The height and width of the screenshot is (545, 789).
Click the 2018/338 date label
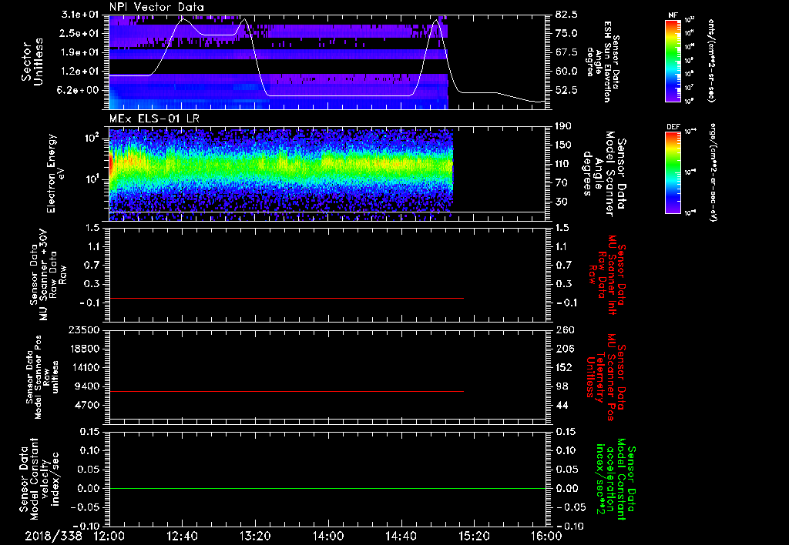[x=53, y=536]
